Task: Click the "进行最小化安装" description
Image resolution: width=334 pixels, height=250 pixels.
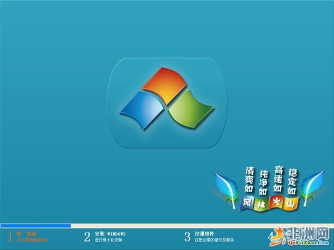Action: [x=109, y=240]
